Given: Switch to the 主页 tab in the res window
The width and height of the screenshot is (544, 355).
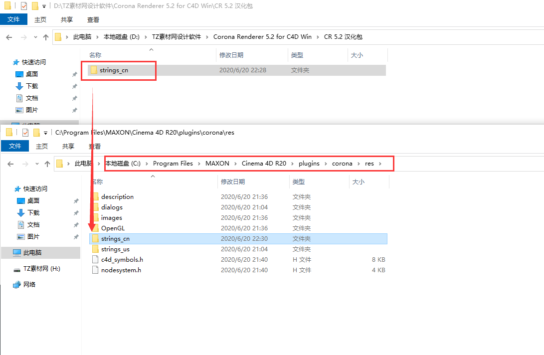Looking at the screenshot, I should point(42,147).
